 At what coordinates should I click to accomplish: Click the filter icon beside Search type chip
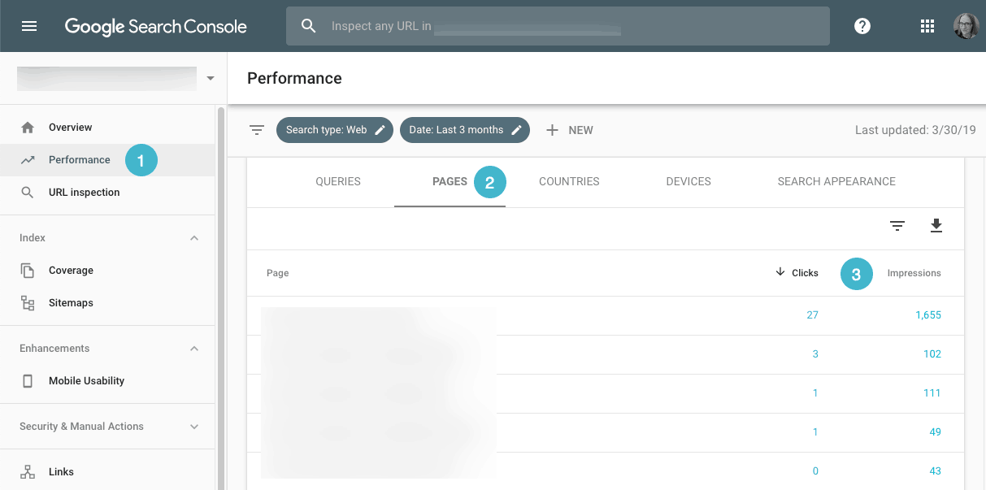(x=257, y=130)
